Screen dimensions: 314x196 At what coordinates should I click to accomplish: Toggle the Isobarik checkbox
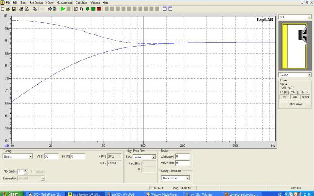click(x=33, y=171)
